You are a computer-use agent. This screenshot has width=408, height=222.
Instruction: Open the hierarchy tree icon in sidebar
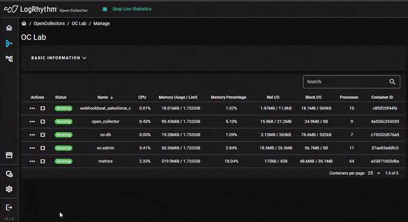point(9,59)
